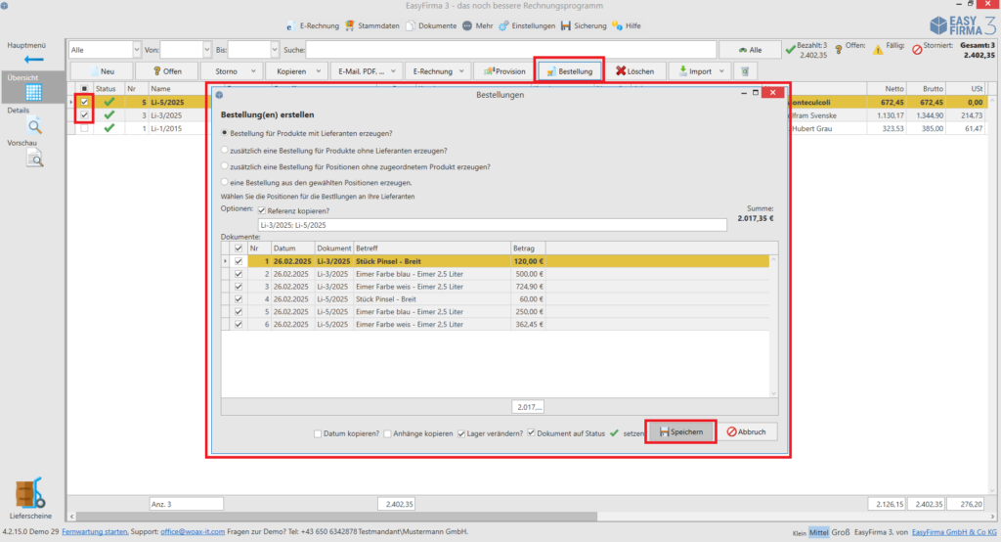Go back via Hauptmenü arrow icon
The image size is (1001, 542).
pyautogui.click(x=34, y=60)
